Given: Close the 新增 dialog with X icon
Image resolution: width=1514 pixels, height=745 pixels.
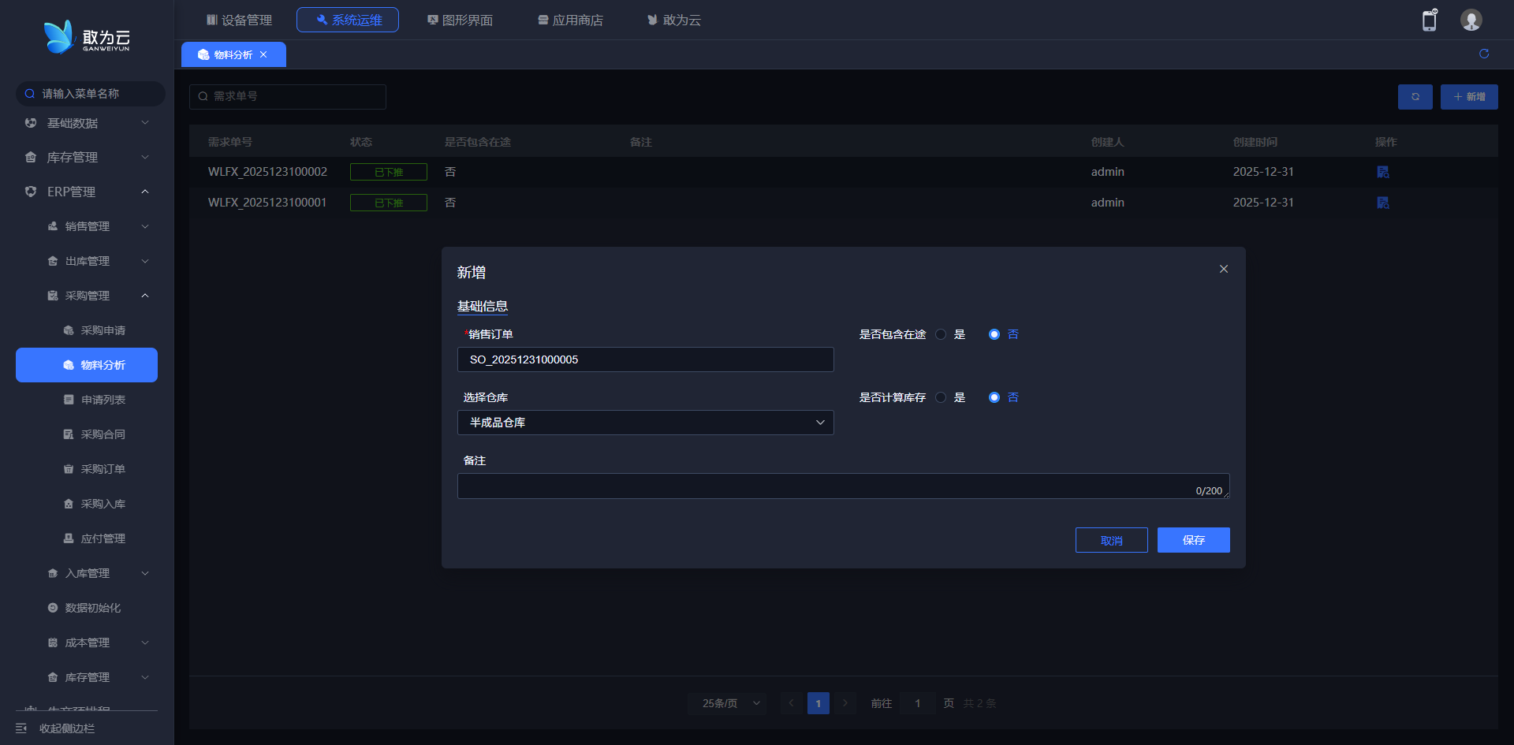Looking at the screenshot, I should [1223, 269].
